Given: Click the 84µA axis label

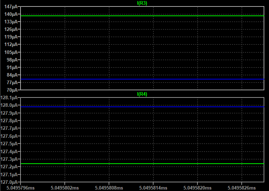Looking at the screenshot, I should point(12,75).
